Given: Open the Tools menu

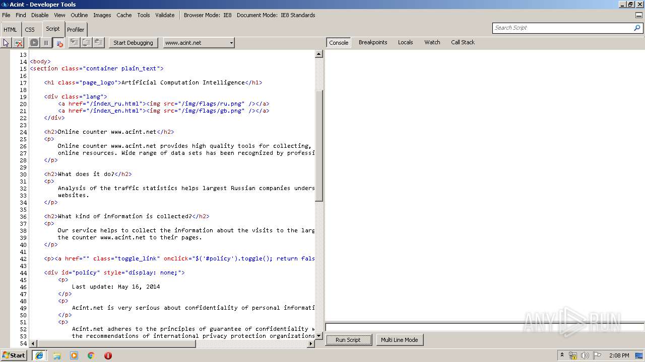Looking at the screenshot, I should [x=144, y=15].
